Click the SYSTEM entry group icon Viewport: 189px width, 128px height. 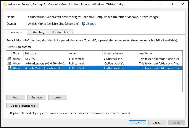[9, 59]
